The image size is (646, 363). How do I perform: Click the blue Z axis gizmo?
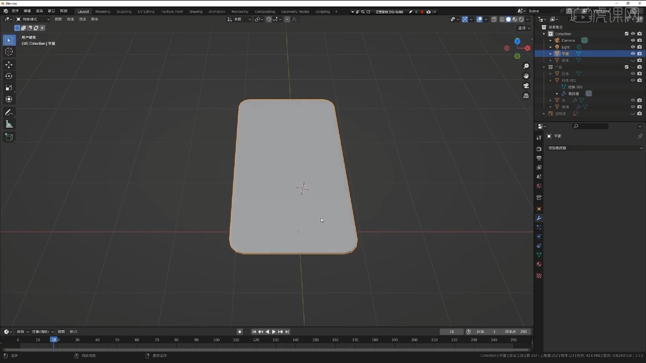click(x=517, y=41)
